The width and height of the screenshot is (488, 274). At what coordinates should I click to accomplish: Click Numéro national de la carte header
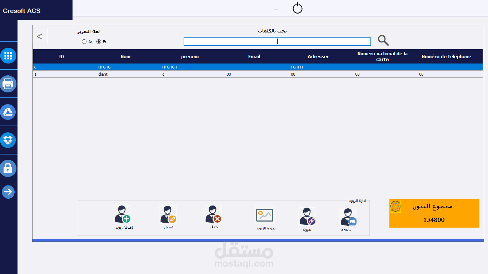pos(383,57)
